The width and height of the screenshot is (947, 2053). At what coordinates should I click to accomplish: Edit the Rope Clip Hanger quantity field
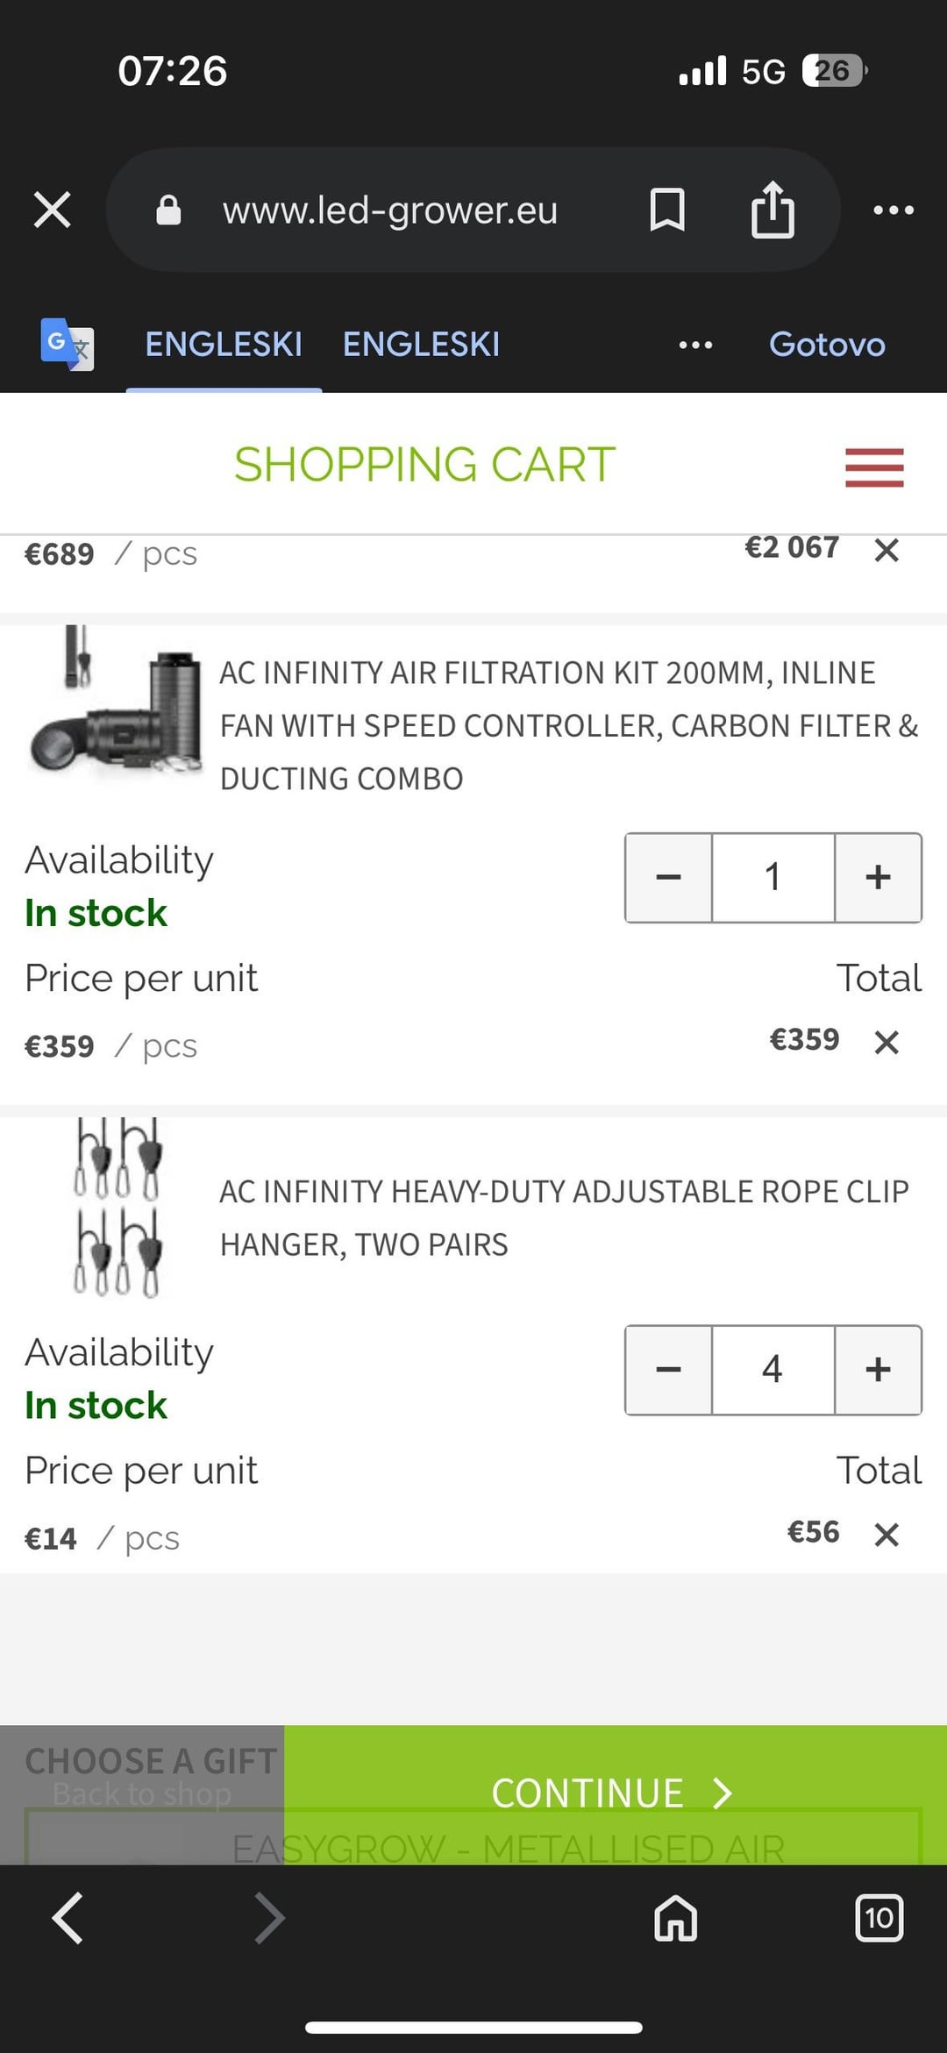coord(773,1370)
